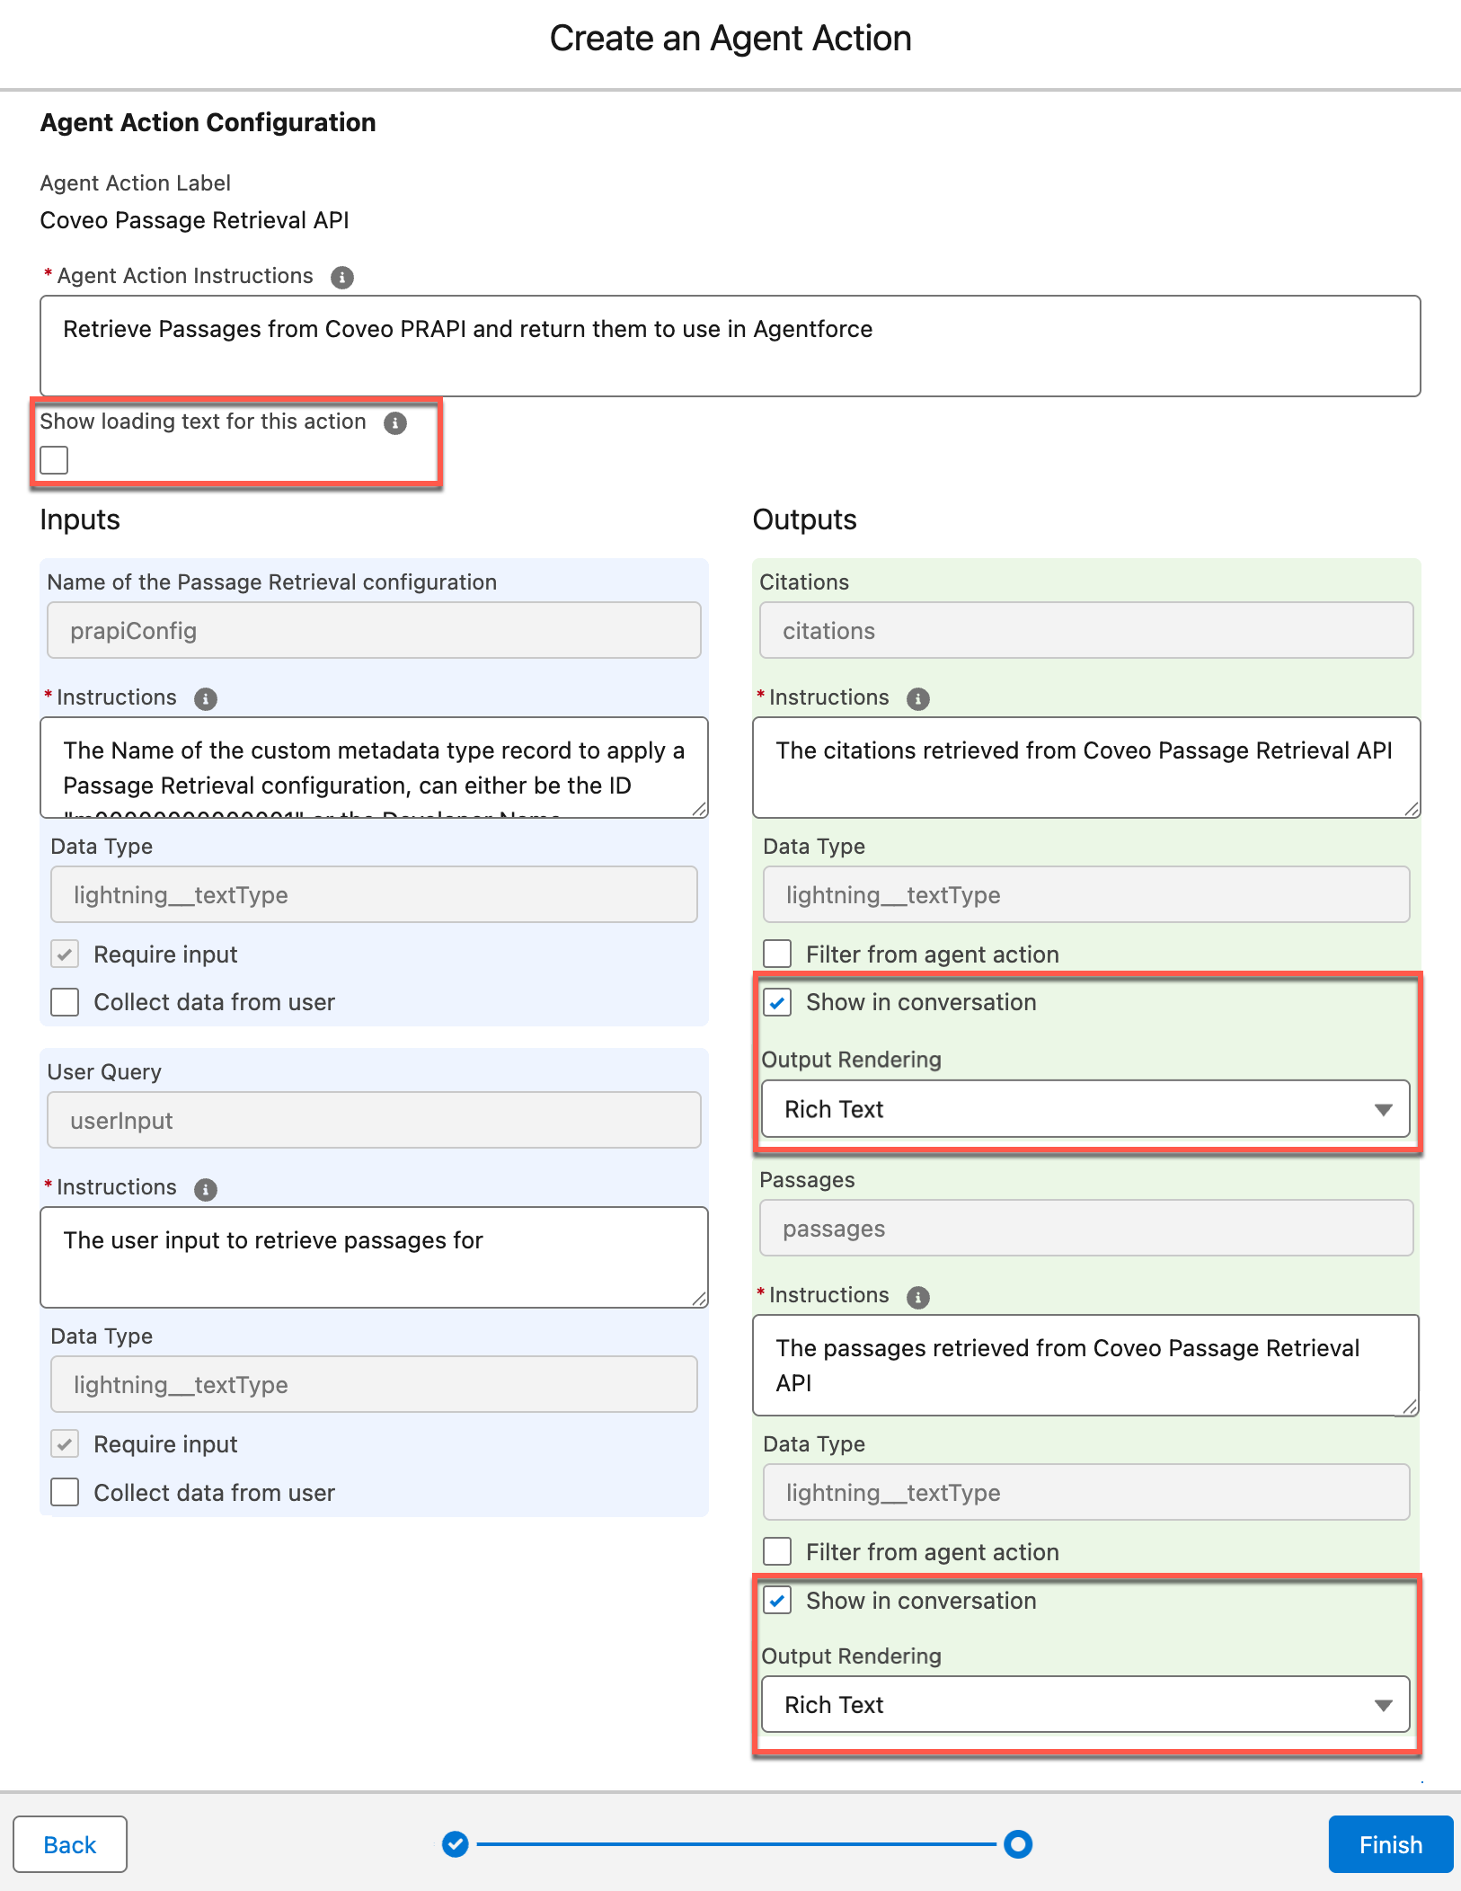The height and width of the screenshot is (1891, 1461).
Task: Open Passages Output Rendering Rich Text dropdown
Action: click(1085, 1705)
